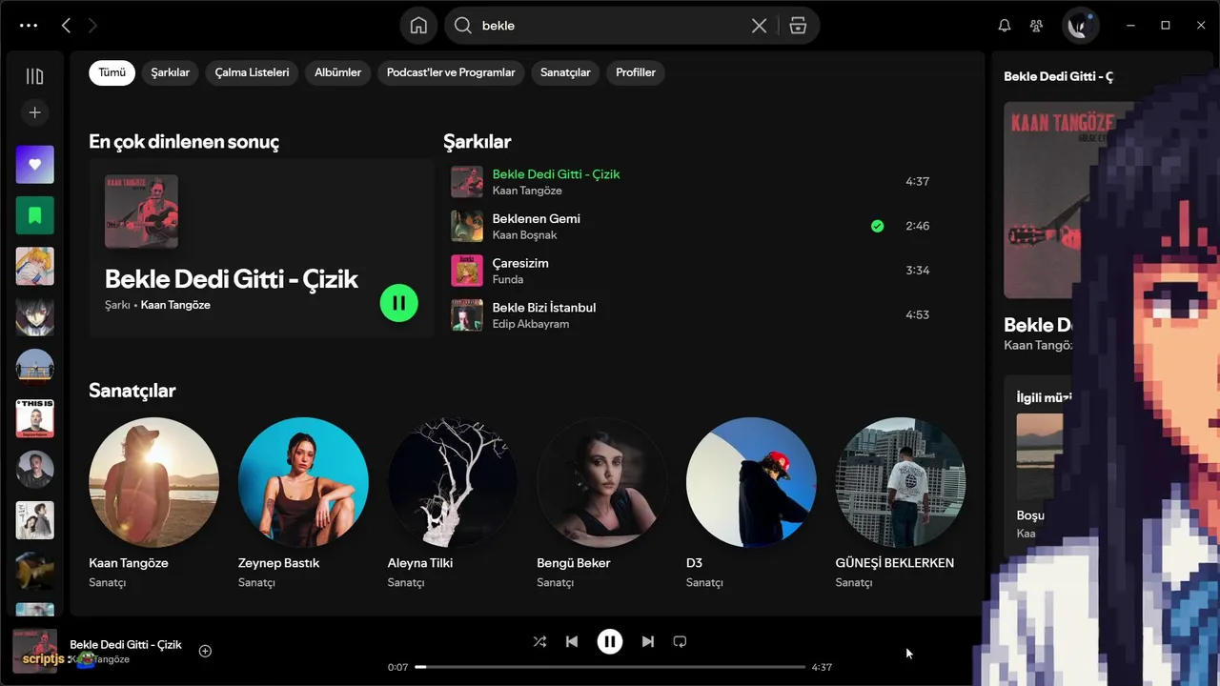Screen dimensions: 1220x686
Task: Add current song to Liked Songs
Action: [205, 652]
